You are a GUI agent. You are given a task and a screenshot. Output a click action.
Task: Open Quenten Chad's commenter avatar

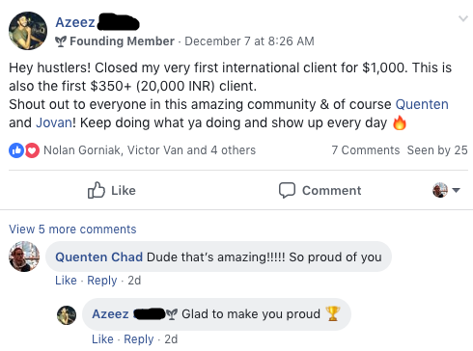point(24,256)
